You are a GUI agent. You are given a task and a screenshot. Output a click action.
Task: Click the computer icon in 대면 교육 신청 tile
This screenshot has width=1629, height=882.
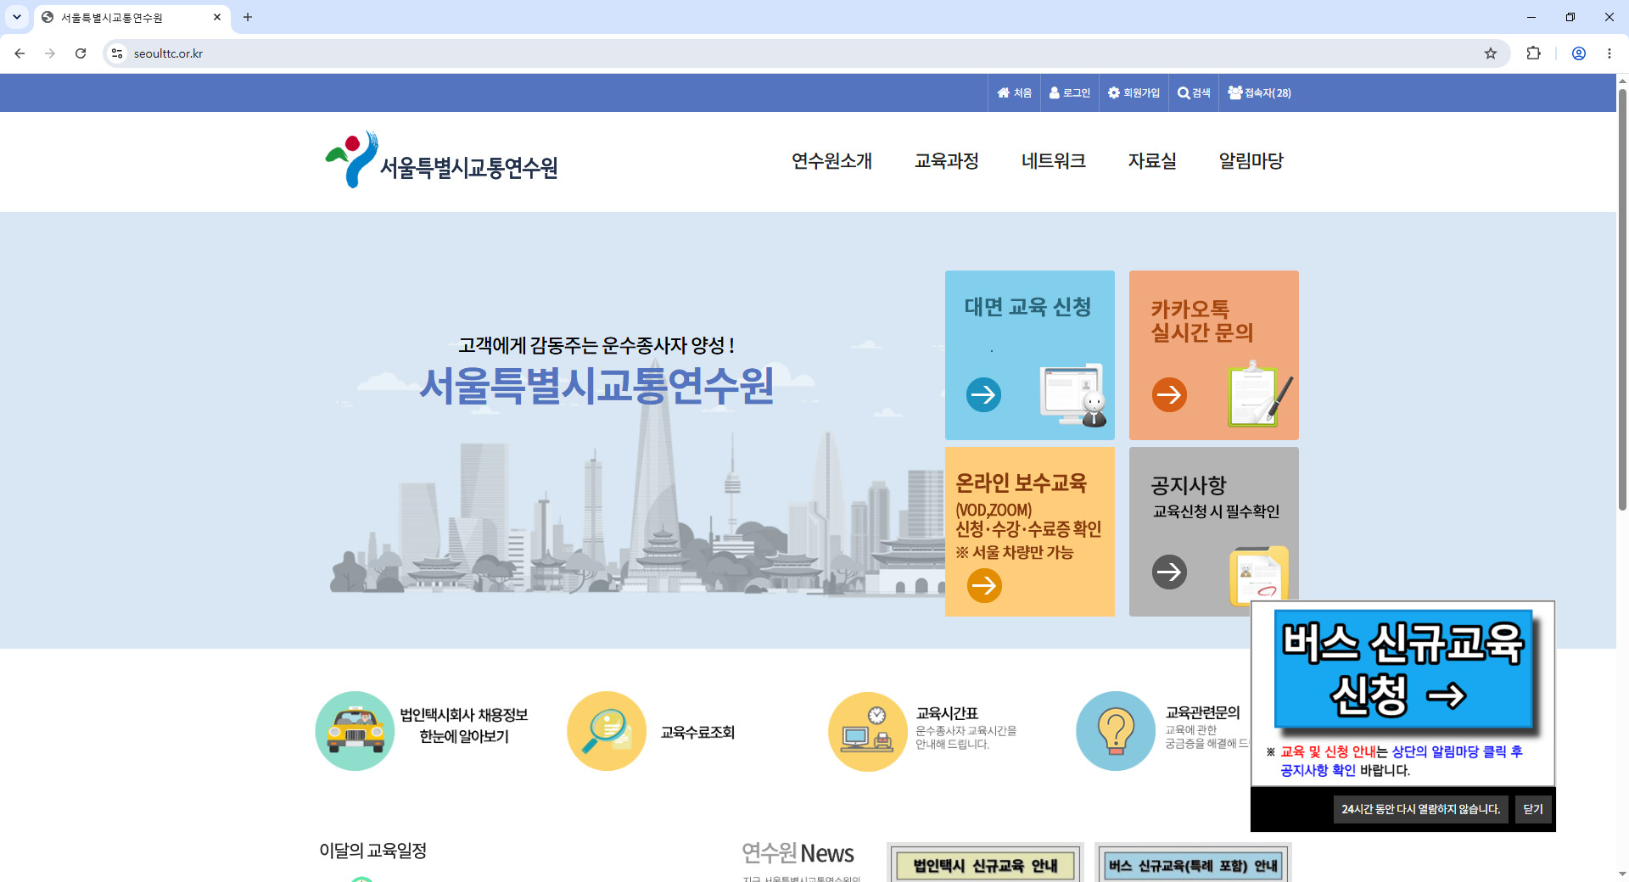pyautogui.click(x=1073, y=394)
